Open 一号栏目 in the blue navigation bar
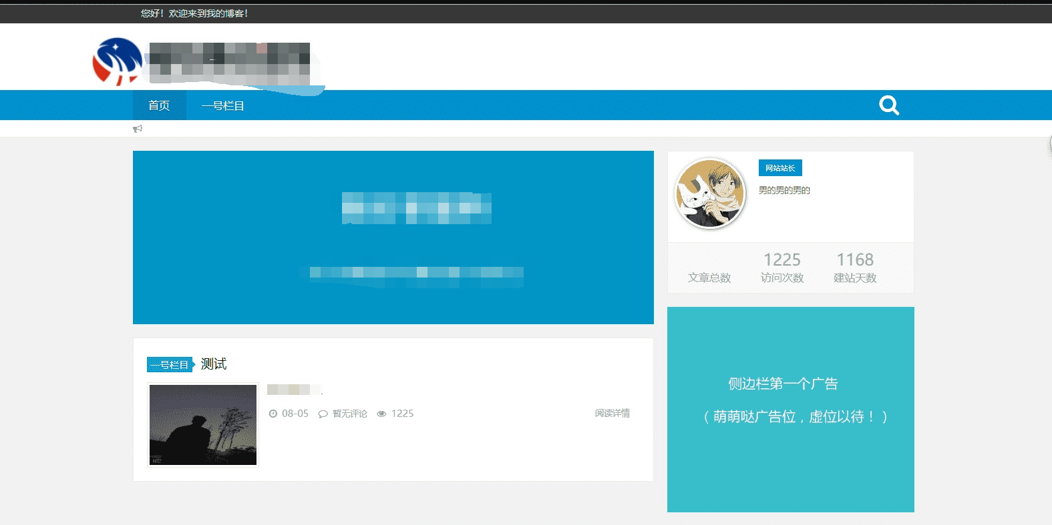This screenshot has height=525, width=1052. pos(223,105)
